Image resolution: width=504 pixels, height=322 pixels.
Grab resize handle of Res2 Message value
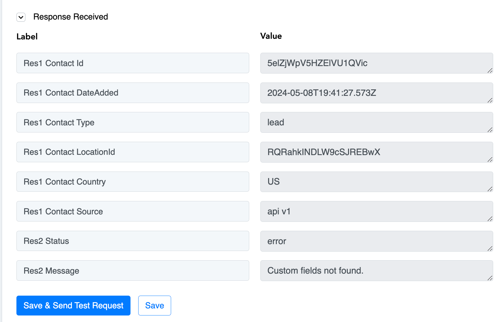point(490,278)
